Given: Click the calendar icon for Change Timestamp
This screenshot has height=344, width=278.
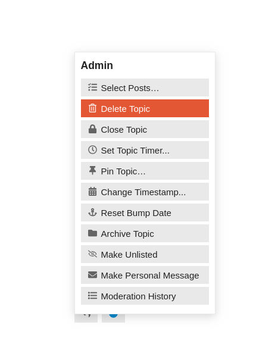Looking at the screenshot, I should [x=92, y=191].
